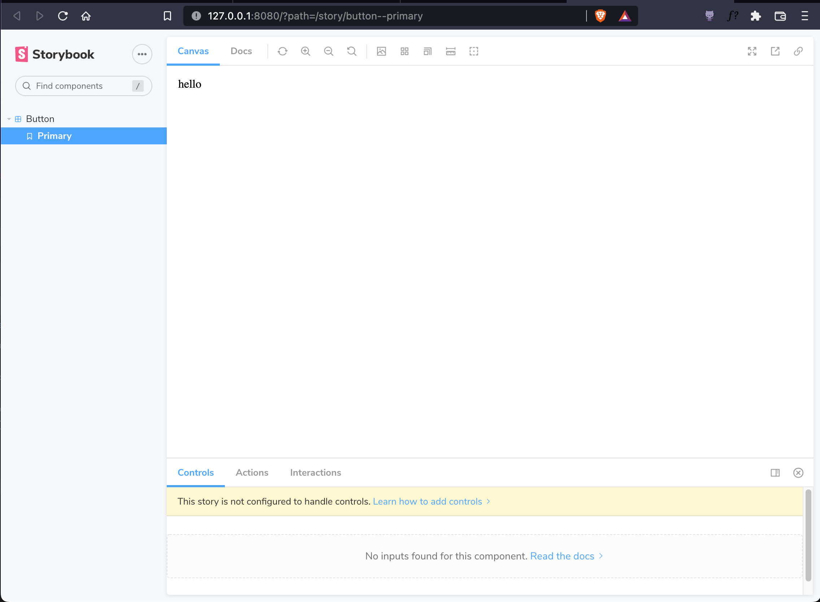Open the Interactions tab
This screenshot has height=602, width=820.
tap(315, 472)
